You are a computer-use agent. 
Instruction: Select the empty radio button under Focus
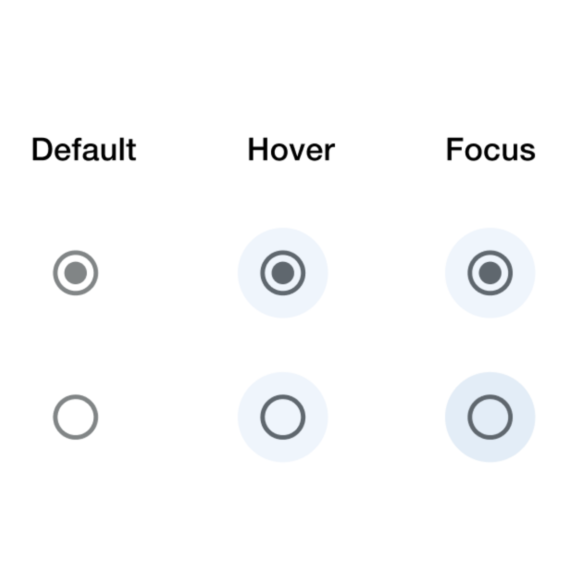pos(490,417)
